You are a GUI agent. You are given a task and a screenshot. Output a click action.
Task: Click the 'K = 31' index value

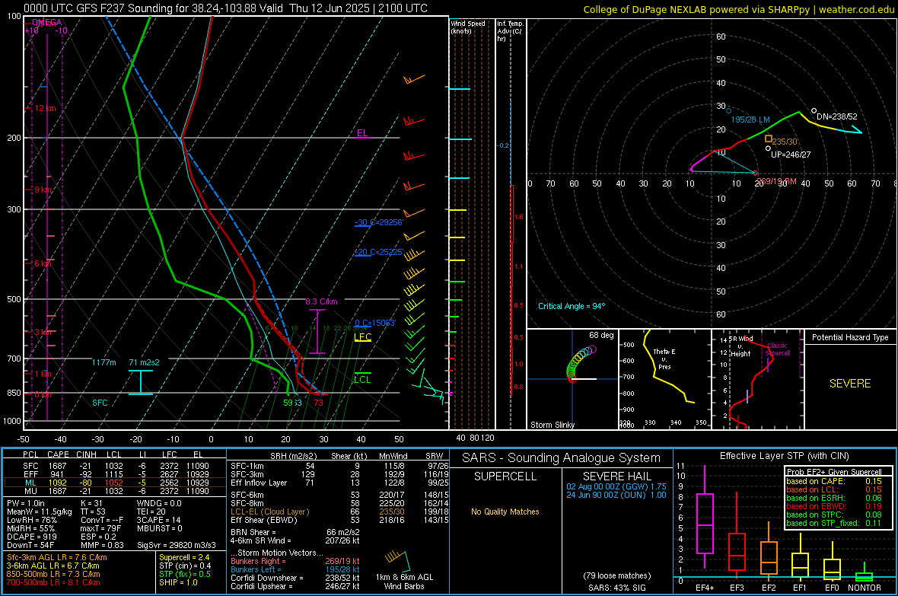pyautogui.click(x=91, y=503)
